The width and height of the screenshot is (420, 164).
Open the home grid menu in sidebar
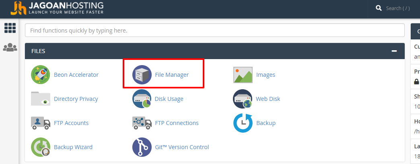coord(10,28)
